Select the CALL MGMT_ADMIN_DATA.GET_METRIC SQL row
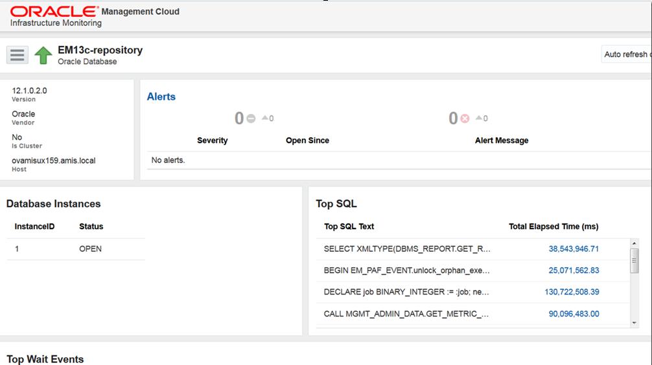The height and width of the screenshot is (365, 652). 472,314
